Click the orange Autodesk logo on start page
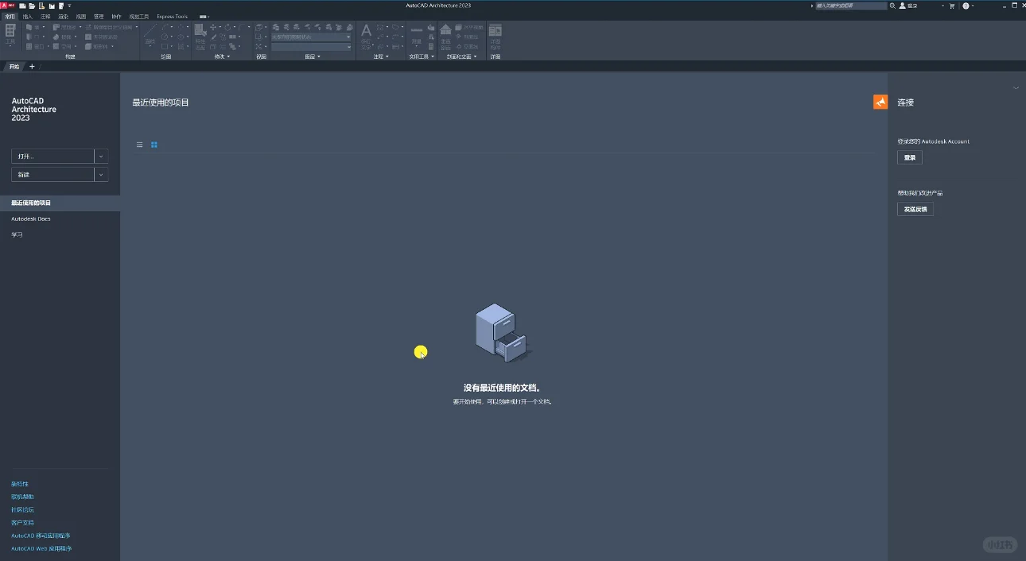The height and width of the screenshot is (561, 1026). pyautogui.click(x=880, y=102)
